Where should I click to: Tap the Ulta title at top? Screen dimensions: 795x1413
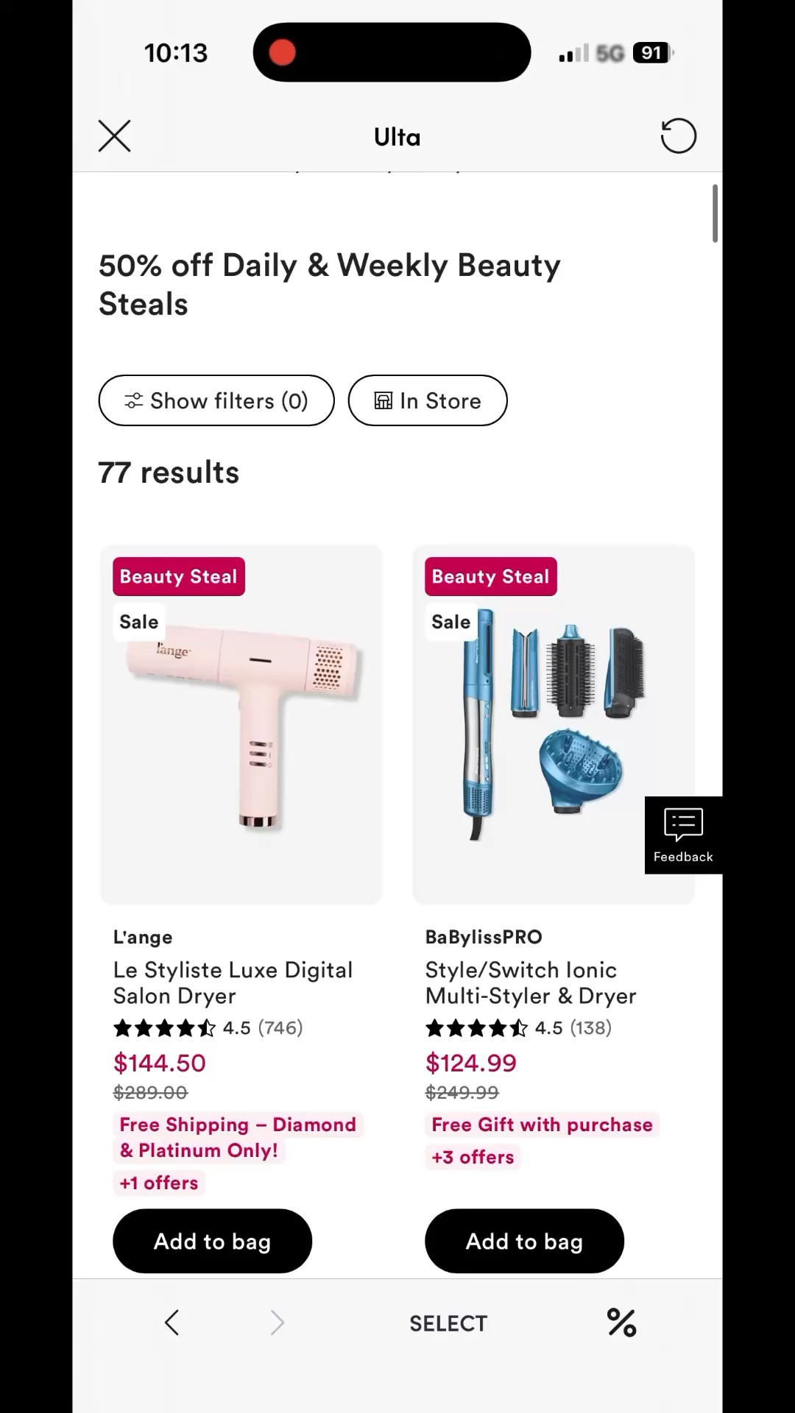397,136
